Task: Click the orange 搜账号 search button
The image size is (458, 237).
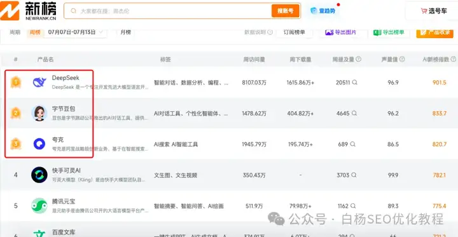Action: pos(286,11)
